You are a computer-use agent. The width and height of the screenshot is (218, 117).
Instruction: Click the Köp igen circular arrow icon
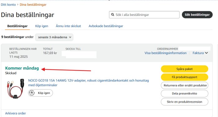click(32, 93)
